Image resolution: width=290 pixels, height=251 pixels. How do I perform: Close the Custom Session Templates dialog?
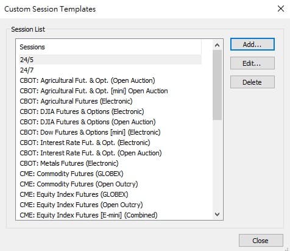coord(261,241)
